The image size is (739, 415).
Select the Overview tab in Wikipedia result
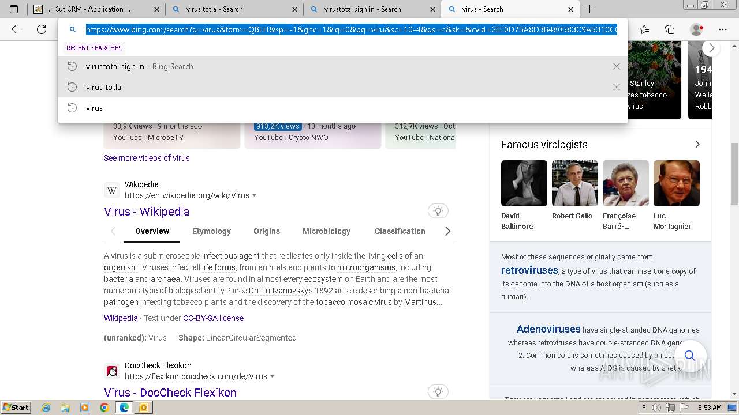pyautogui.click(x=152, y=231)
